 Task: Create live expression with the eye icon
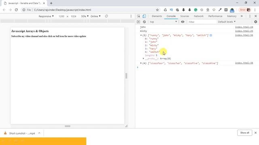coord(183,22)
